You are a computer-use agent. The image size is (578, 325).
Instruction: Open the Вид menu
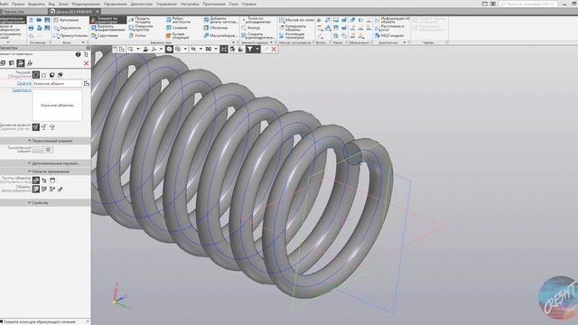pos(51,4)
